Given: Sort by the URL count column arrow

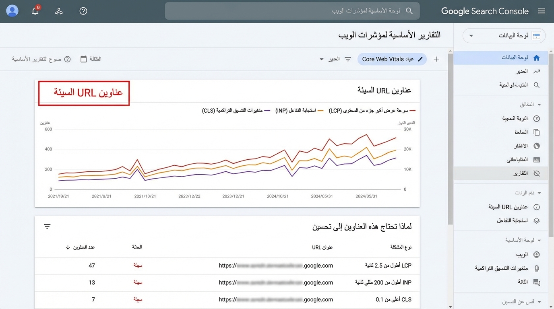Looking at the screenshot, I should pos(68,247).
